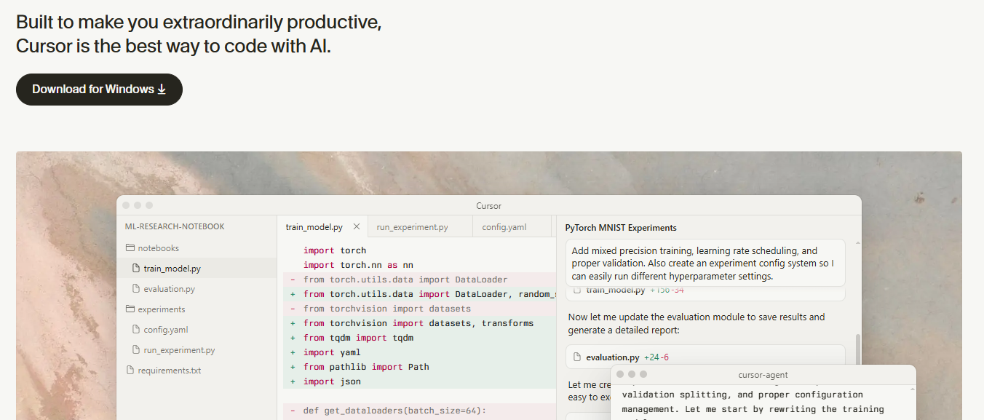Click file icon beside requirements.txt
The height and width of the screenshot is (420, 984).
click(x=130, y=371)
